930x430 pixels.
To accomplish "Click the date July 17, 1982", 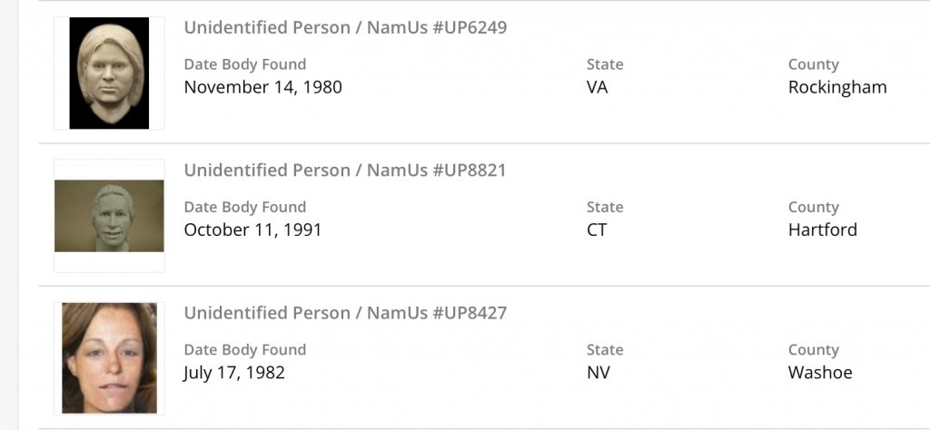I will [234, 373].
